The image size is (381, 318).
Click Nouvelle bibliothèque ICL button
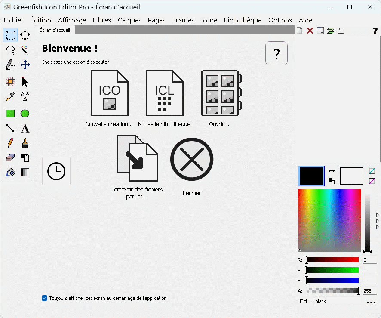tap(165, 98)
